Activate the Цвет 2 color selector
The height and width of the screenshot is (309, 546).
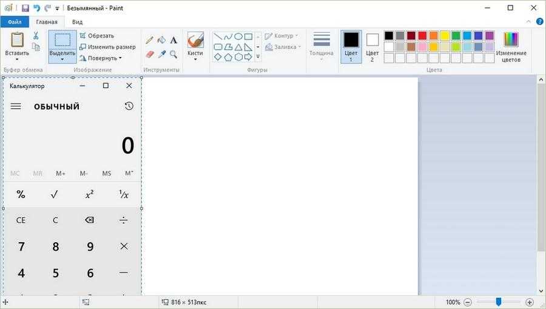pos(372,47)
